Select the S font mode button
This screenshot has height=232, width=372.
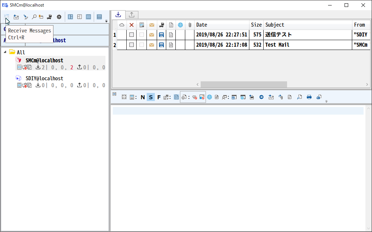pyautogui.click(x=150, y=97)
